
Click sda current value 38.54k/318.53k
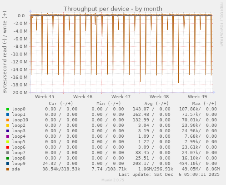point(61,169)
